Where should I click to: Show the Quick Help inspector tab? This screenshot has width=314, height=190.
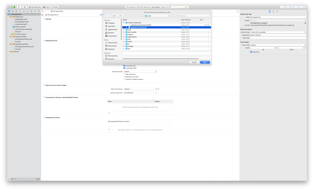277,11
